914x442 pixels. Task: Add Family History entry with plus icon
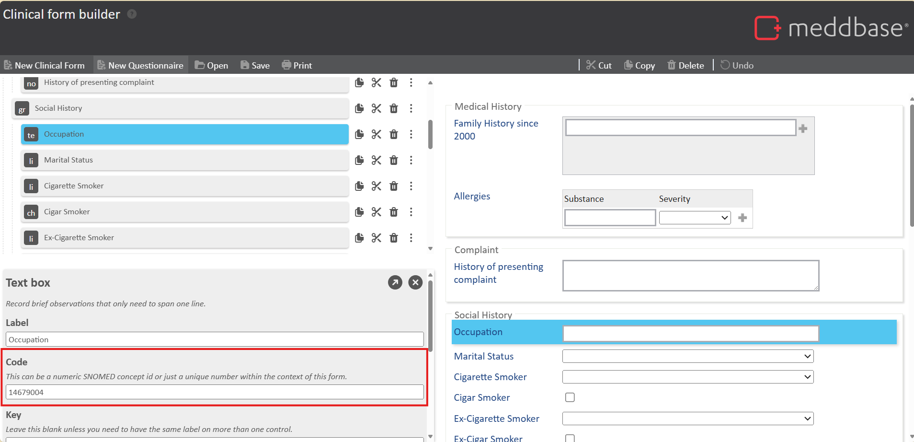coord(803,128)
